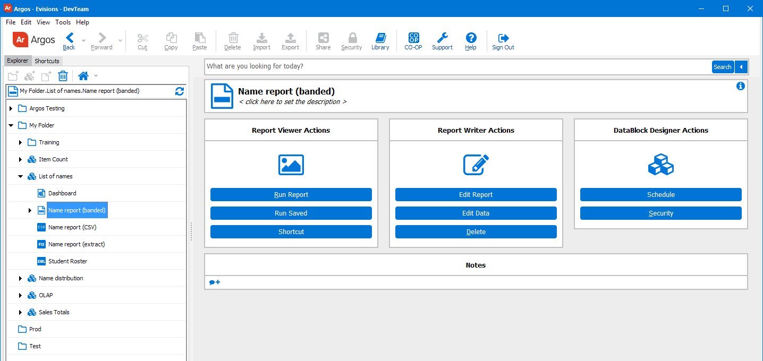
Task: Click the DataBlock Designer cubes icon
Action: (x=661, y=165)
